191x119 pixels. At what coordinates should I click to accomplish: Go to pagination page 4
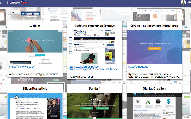[x=156, y=11]
